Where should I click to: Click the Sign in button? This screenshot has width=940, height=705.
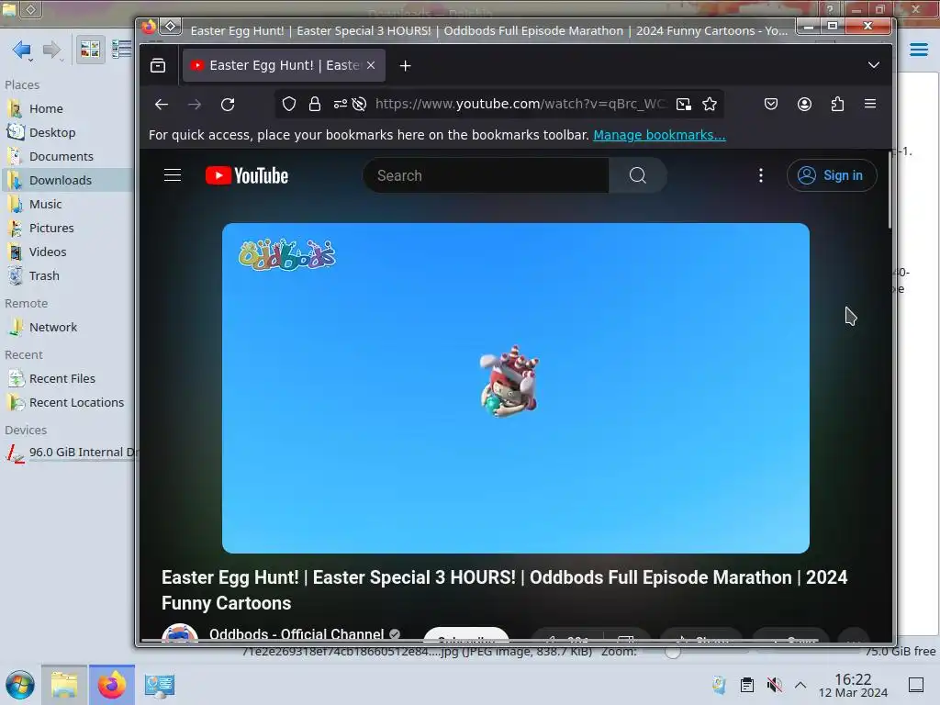point(832,175)
